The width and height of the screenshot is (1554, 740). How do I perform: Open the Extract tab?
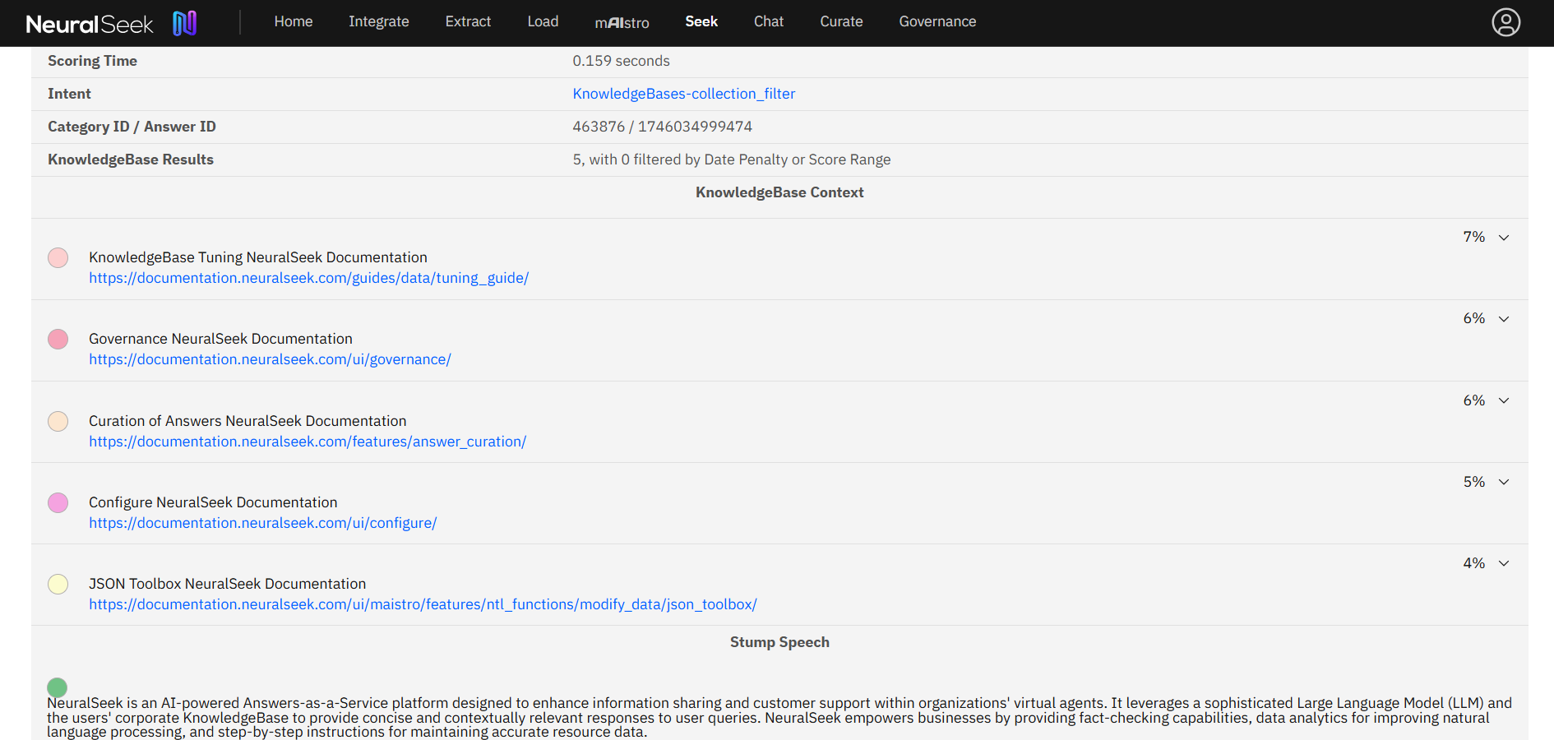pyautogui.click(x=468, y=21)
